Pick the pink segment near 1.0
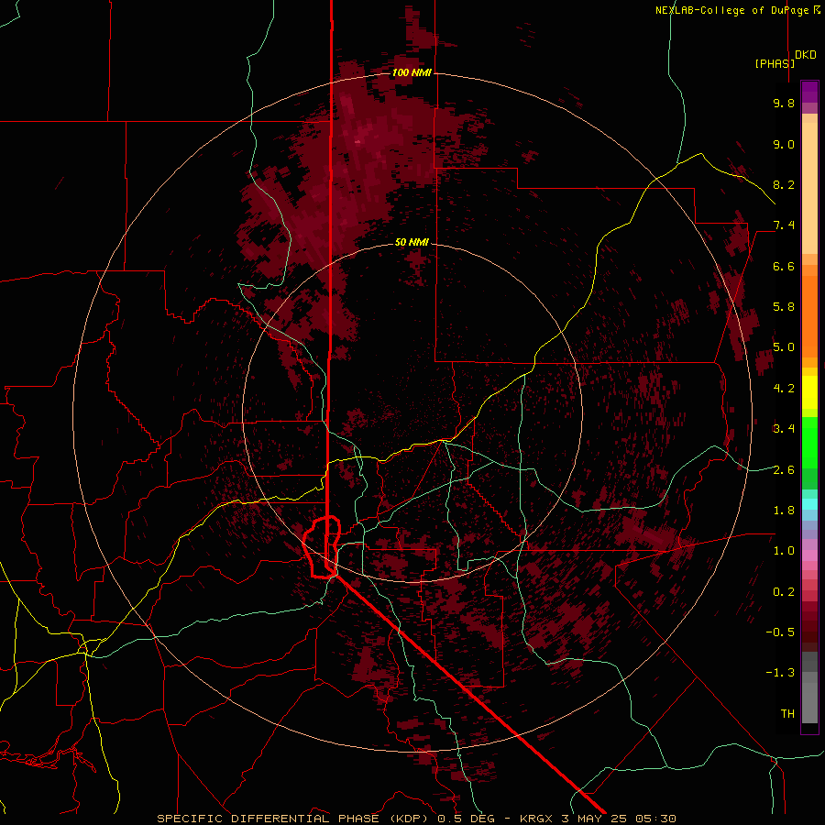Screen dimensions: 825x825 809,555
